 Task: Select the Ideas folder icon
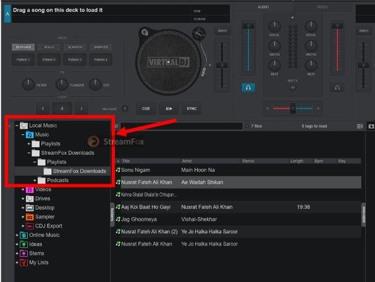click(x=23, y=244)
